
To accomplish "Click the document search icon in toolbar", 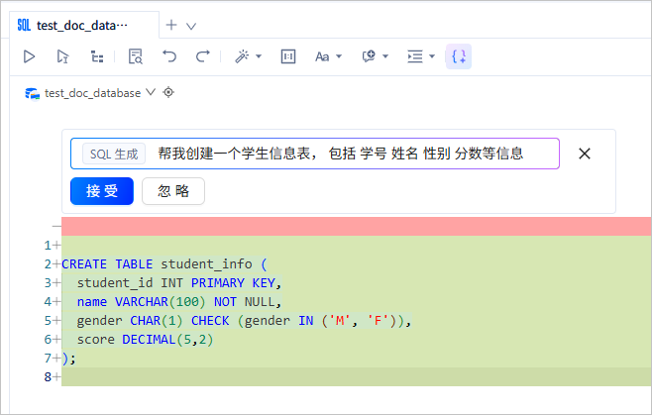I will (136, 56).
